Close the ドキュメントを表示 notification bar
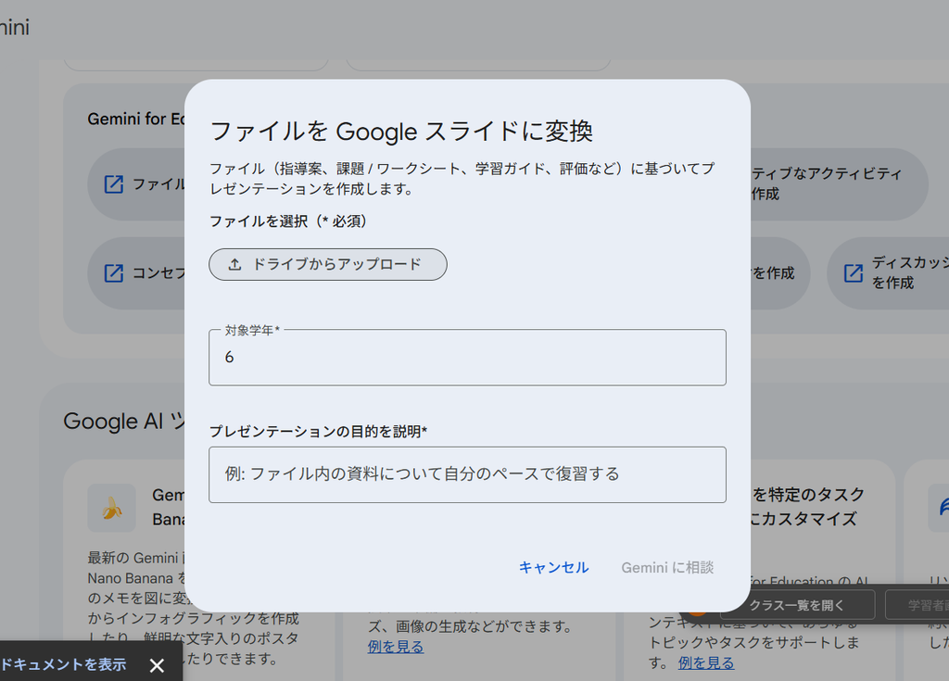 tap(157, 665)
